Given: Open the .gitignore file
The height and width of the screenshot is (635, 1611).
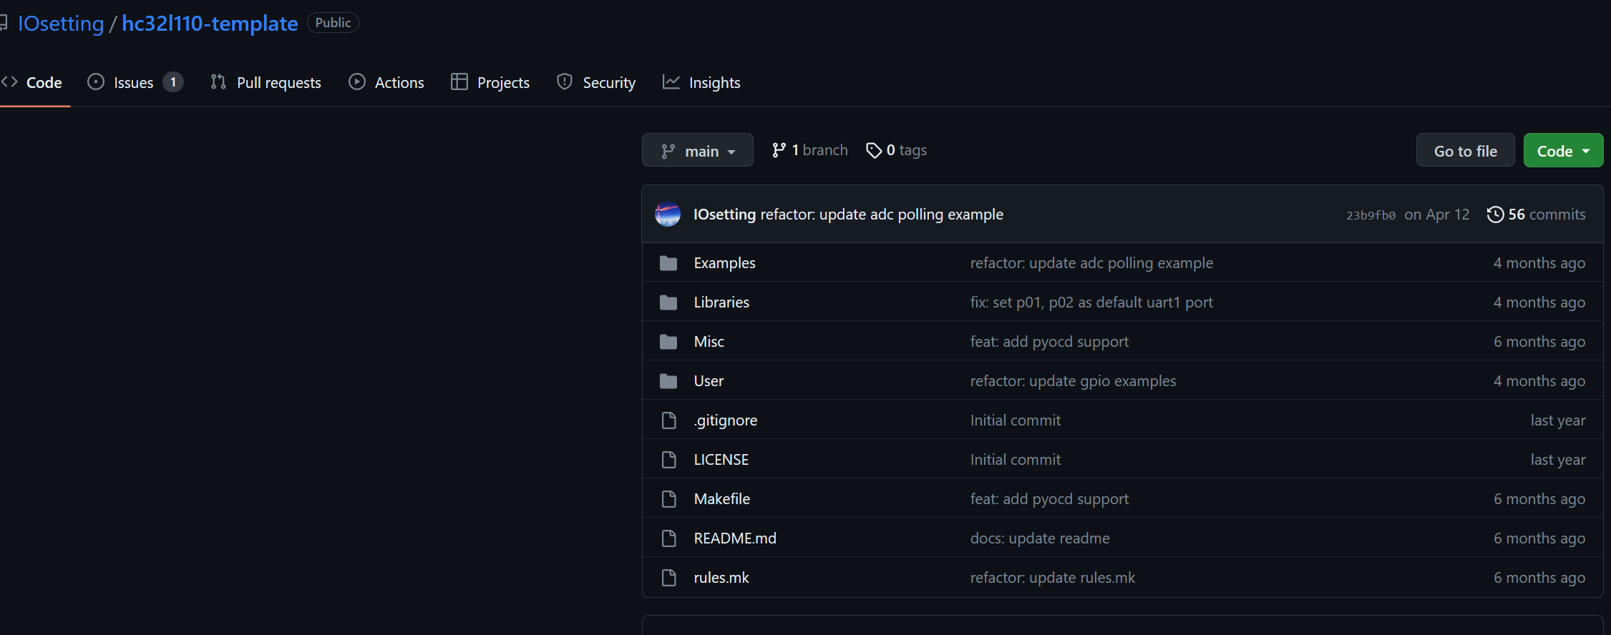Looking at the screenshot, I should tap(725, 420).
